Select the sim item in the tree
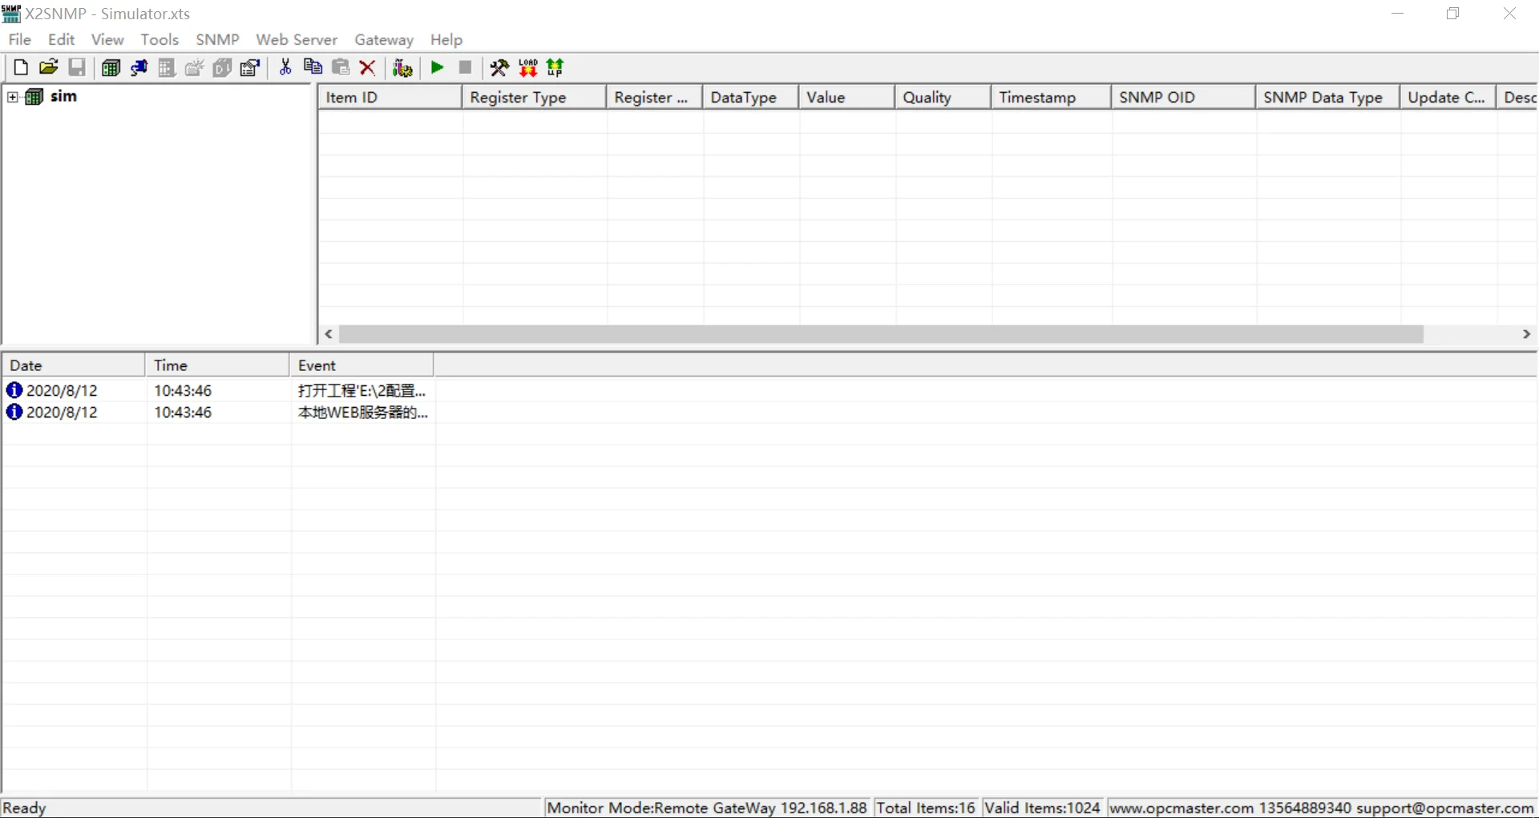The image size is (1539, 818). (x=64, y=96)
